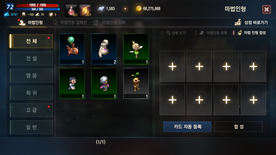The height and width of the screenshot is (155, 276).
Task: Tap the golden leaf item icon
Action: tap(85, 11)
